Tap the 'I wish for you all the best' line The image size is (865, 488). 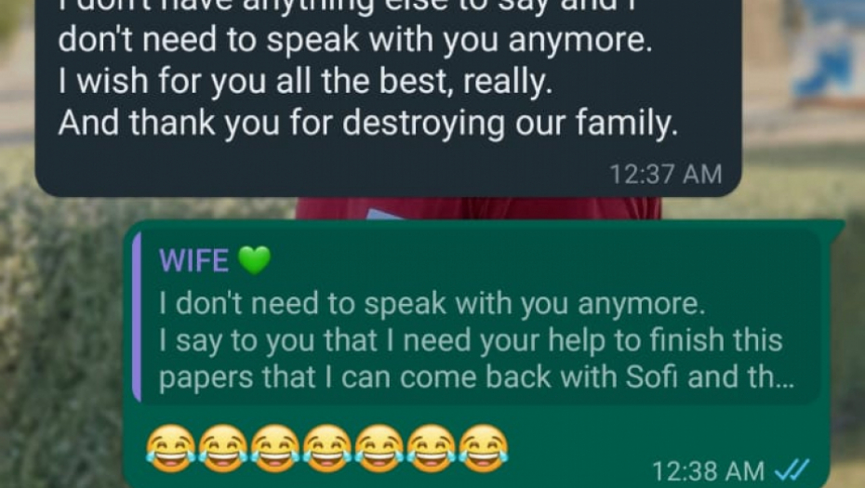click(x=305, y=82)
